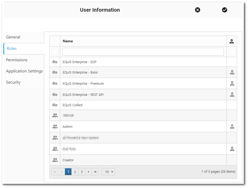Viewport: 248px width, 188px height.
Task: Open the Security tab
Action: 13,82
